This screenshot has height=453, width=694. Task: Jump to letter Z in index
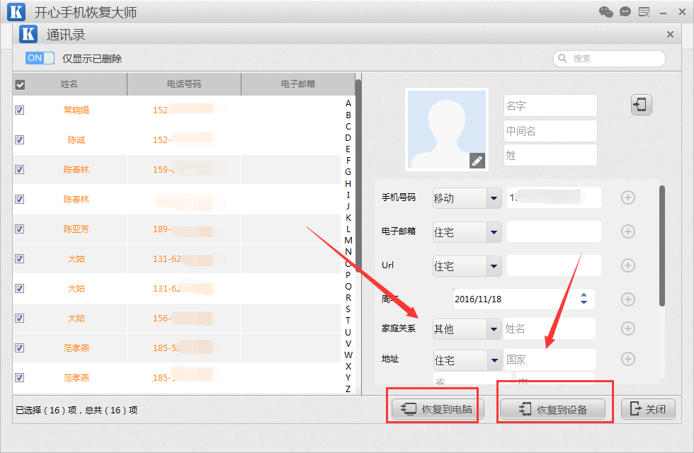point(348,389)
